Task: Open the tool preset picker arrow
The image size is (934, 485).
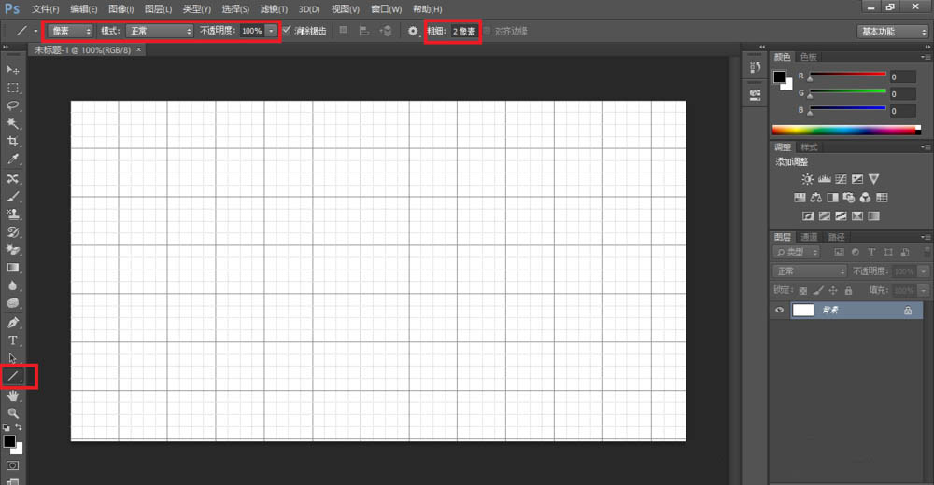Action: (x=35, y=31)
